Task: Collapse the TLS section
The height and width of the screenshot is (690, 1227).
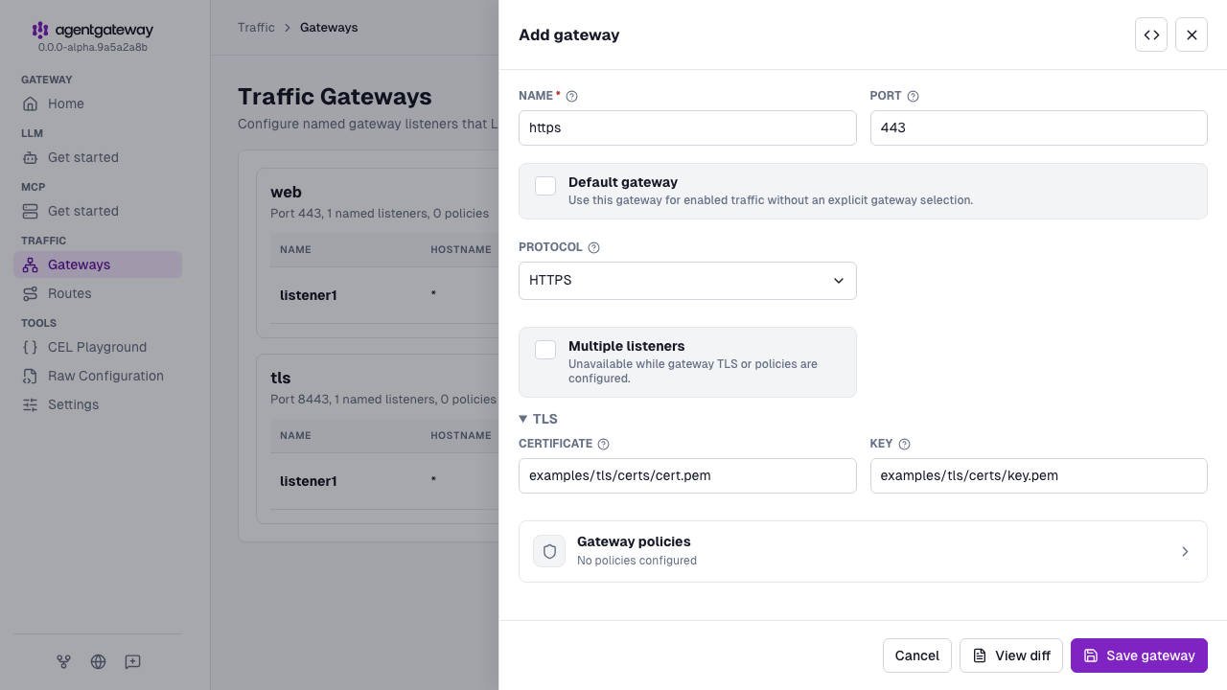Action: pos(538,419)
